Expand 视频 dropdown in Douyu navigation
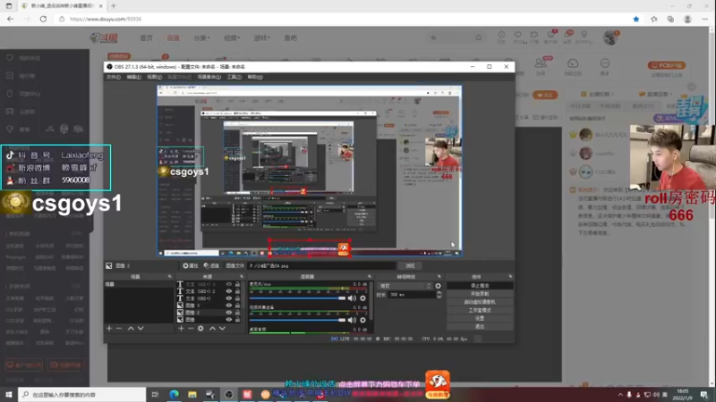This screenshot has height=402, width=716. [232, 38]
